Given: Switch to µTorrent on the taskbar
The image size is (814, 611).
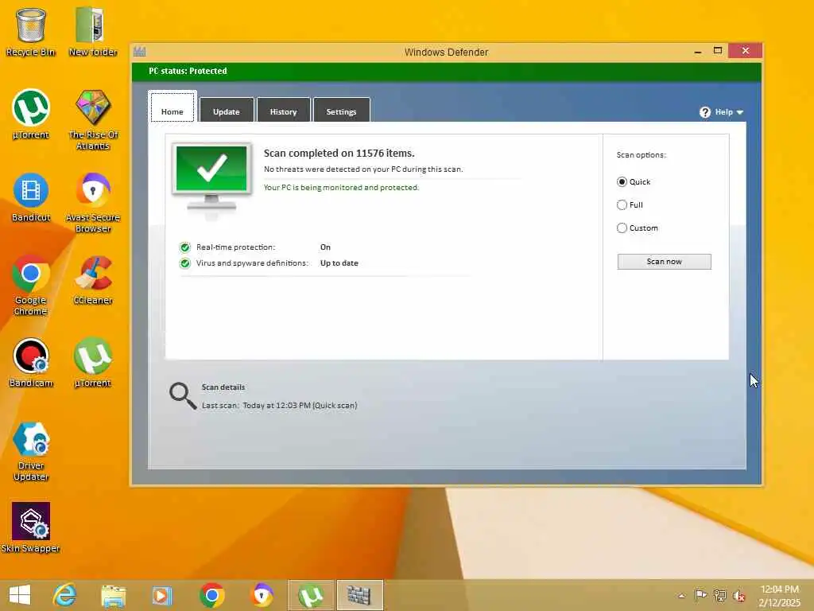Looking at the screenshot, I should click(311, 595).
